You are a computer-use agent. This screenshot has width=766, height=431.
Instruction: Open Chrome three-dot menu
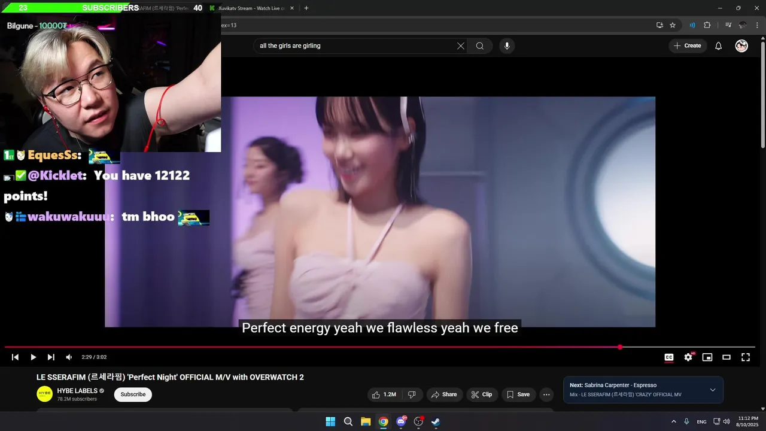756,25
